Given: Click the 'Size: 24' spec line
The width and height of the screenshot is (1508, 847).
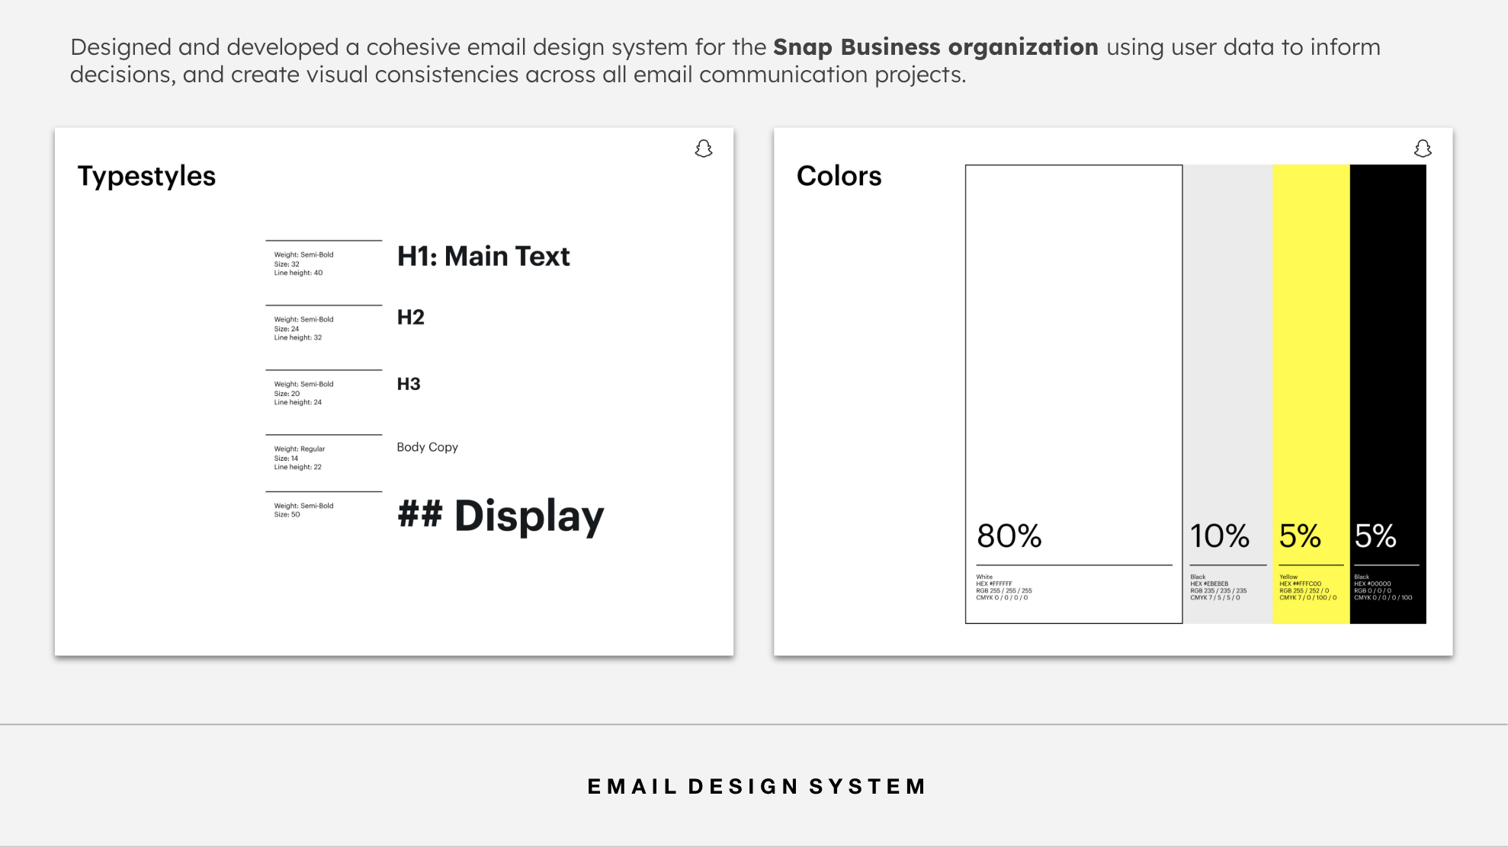Looking at the screenshot, I should coord(287,329).
